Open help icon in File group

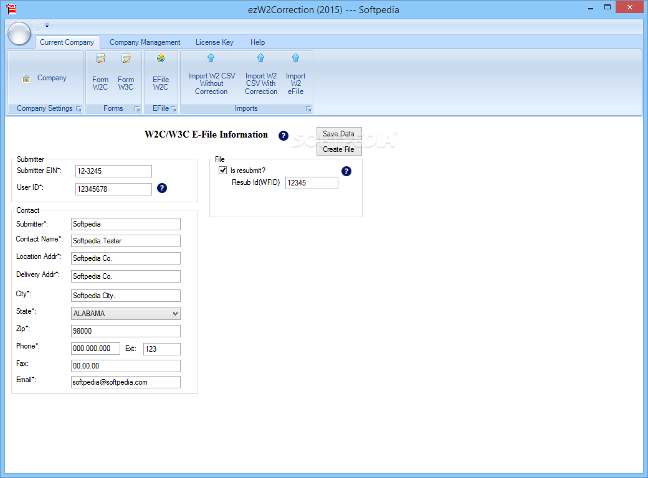(346, 171)
